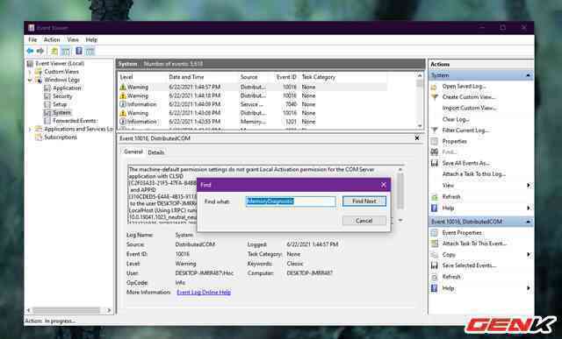Click the Copy icon in Actions pane
This screenshot has width=562, height=339.
(x=434, y=255)
